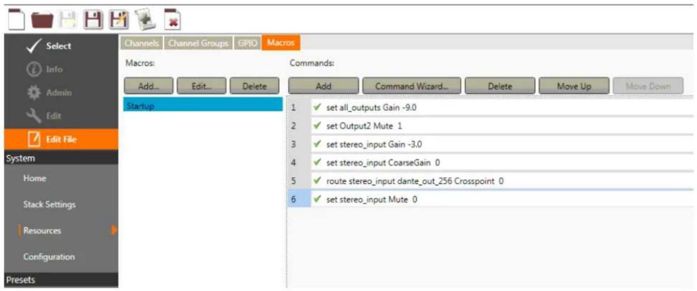Select command 'set all_outputs Gain -9.0'
This screenshot has width=697, height=291.
[501, 108]
